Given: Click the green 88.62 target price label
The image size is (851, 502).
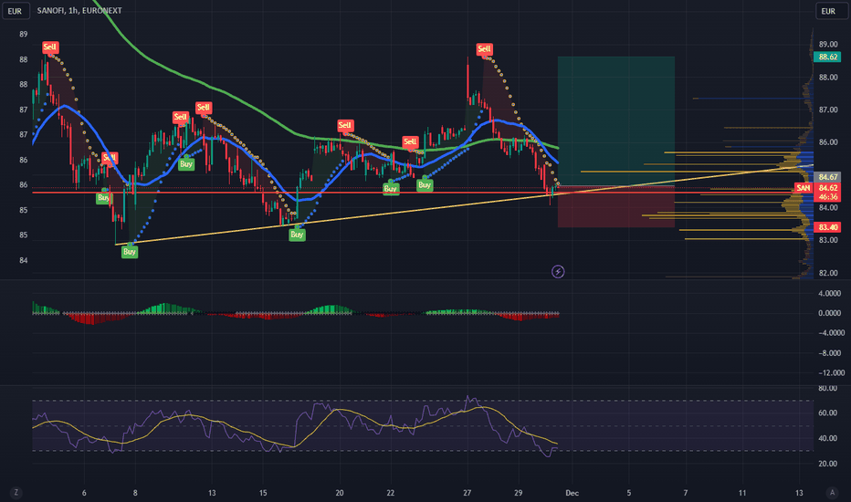Looking at the screenshot, I should [x=827, y=57].
